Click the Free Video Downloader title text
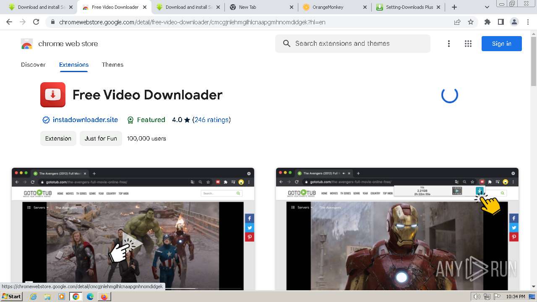 (147, 95)
